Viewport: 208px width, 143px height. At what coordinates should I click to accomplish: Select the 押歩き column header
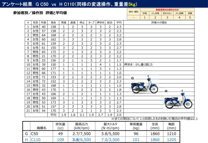(x=100, y=23)
